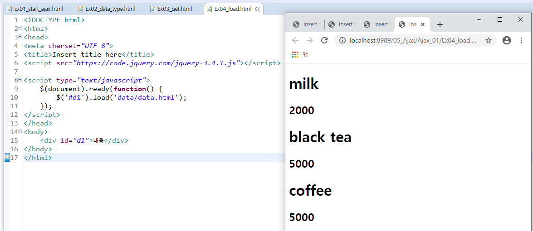Click the DOCTYPE declaration on line 1
533x231 pixels.
[x=54, y=19]
